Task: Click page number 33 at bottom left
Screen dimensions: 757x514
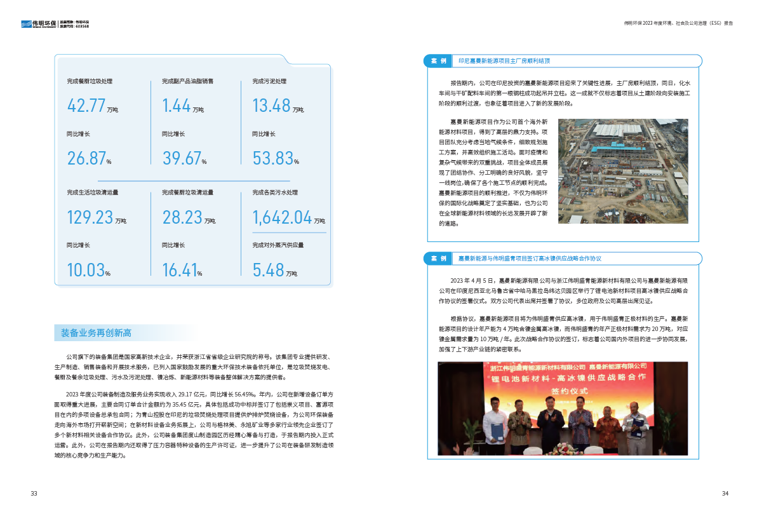Action: [x=34, y=493]
